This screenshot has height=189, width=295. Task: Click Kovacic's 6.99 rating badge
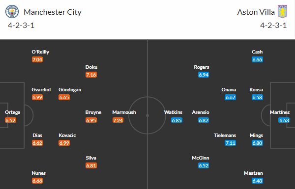pyautogui.click(x=64, y=143)
